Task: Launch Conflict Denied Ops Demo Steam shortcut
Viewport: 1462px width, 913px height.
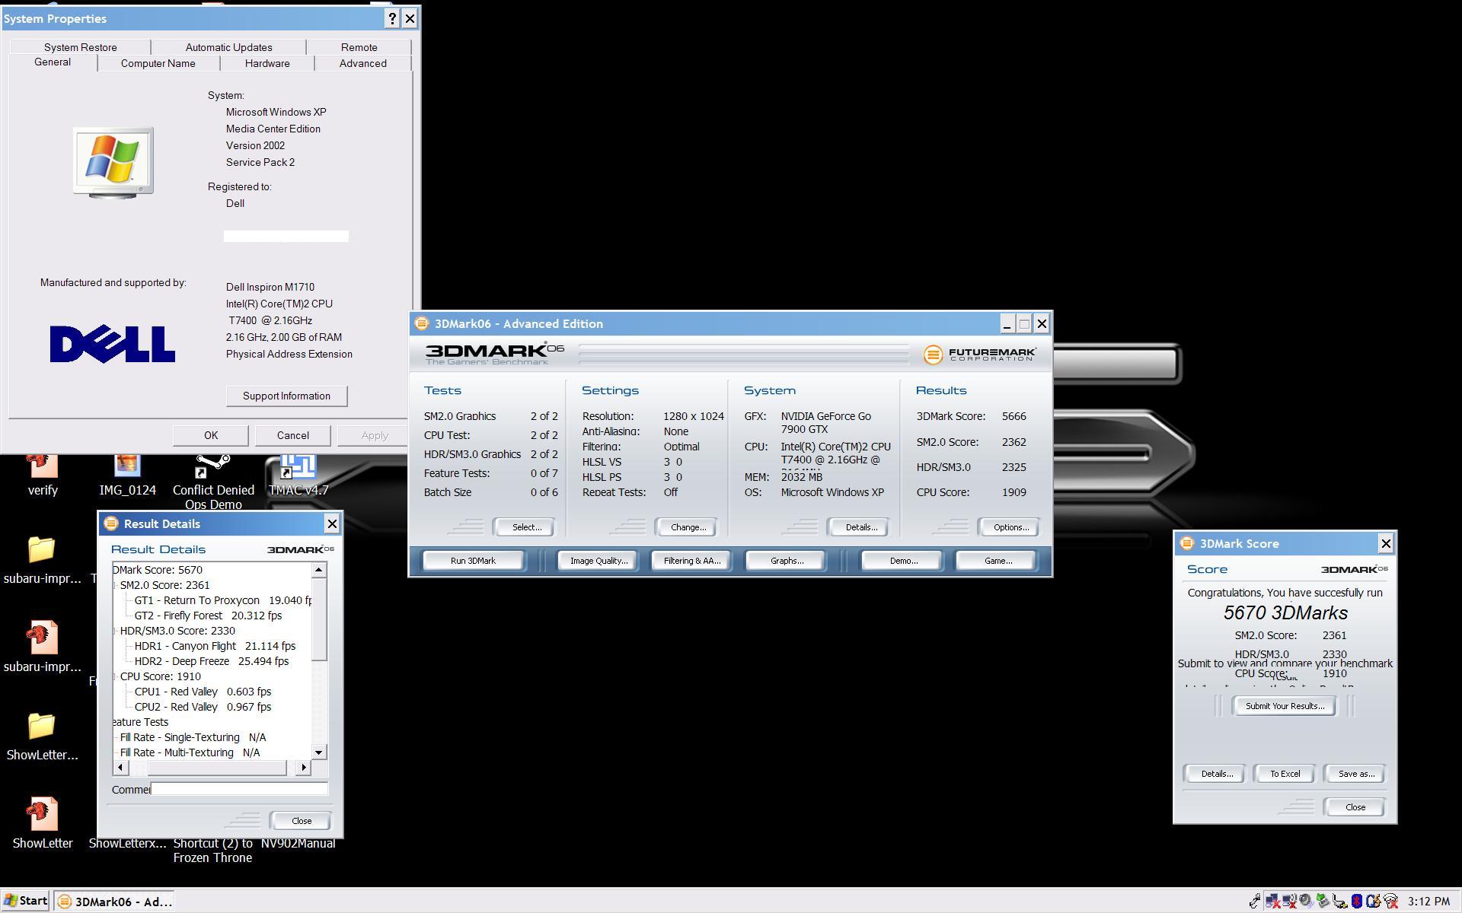Action: click(x=213, y=482)
